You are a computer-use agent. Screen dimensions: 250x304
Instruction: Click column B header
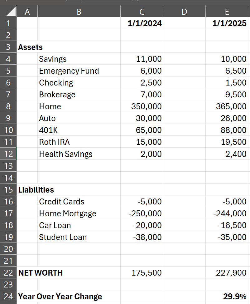(x=79, y=12)
